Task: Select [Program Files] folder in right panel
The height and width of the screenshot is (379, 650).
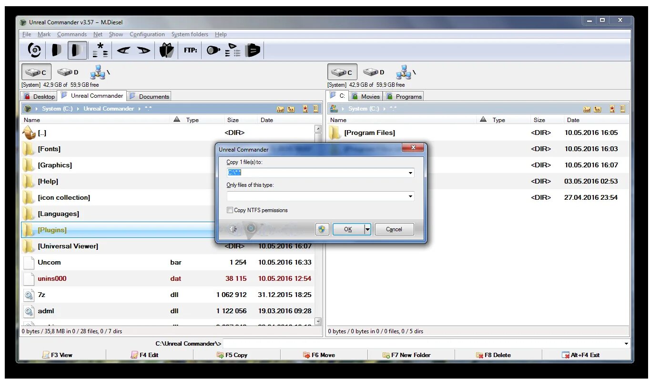Action: [x=477, y=133]
